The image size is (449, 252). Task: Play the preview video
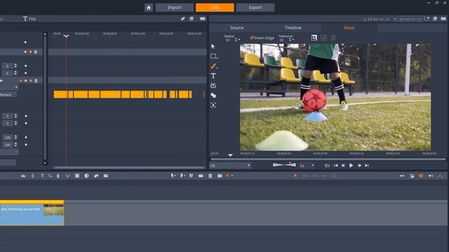(351, 165)
